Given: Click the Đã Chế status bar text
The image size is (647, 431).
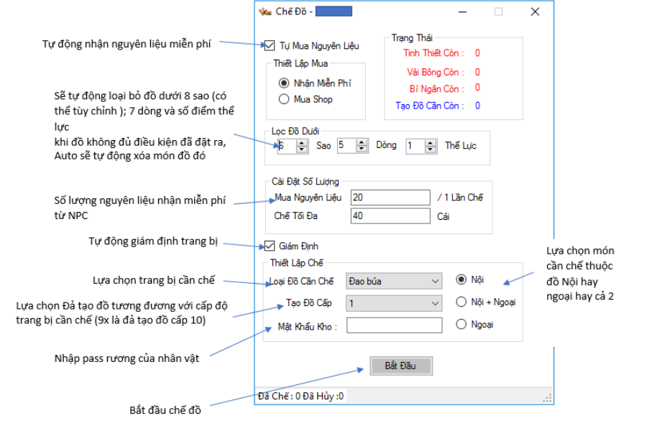Looking at the screenshot, I should (x=302, y=396).
